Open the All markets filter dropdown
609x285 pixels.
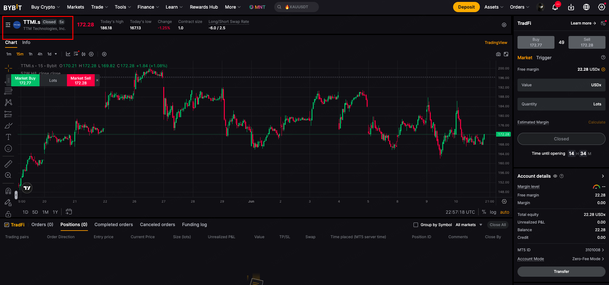coord(469,225)
